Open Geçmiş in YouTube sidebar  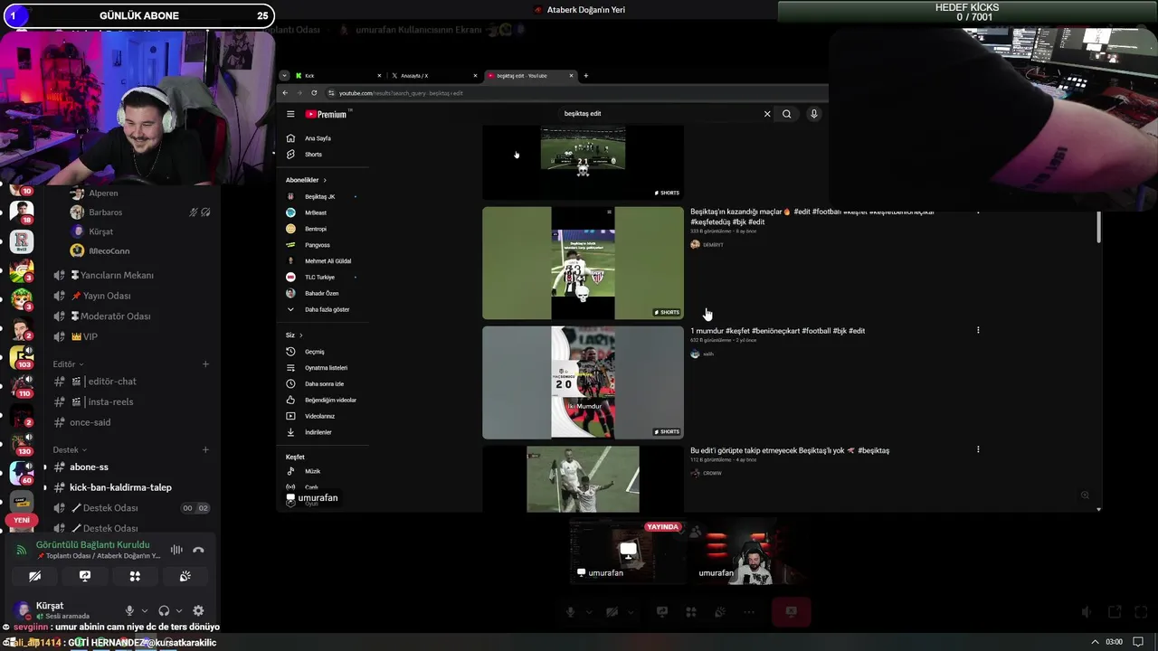317,352
